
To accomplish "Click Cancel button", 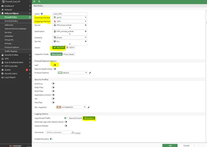I will coord(186,145).
